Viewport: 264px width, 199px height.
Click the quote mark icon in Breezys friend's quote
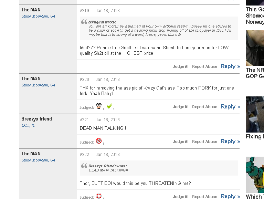coord(84,166)
